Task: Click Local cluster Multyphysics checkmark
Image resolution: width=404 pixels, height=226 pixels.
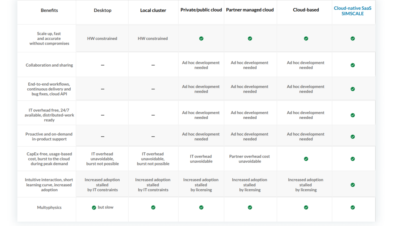Action: click(153, 207)
